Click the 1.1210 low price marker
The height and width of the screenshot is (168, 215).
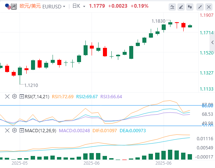point(31,85)
